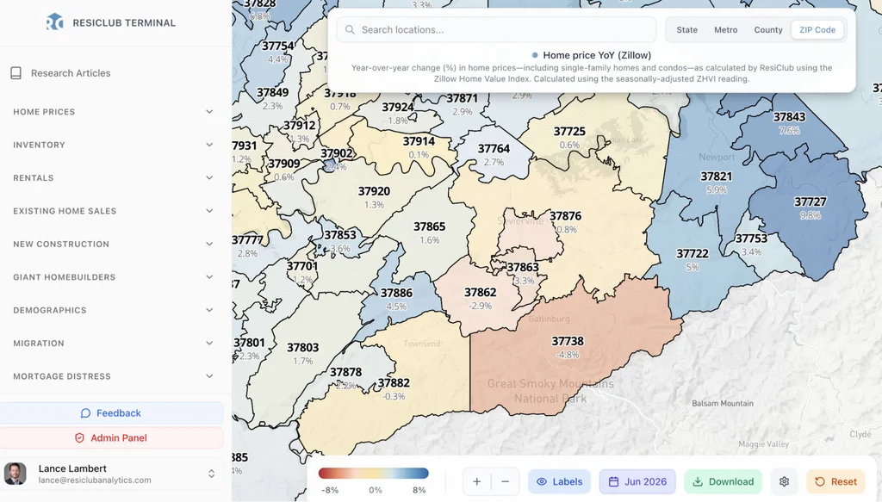This screenshot has height=502, width=882.
Task: Select ZIP 37863 map label
Action: [x=523, y=267]
